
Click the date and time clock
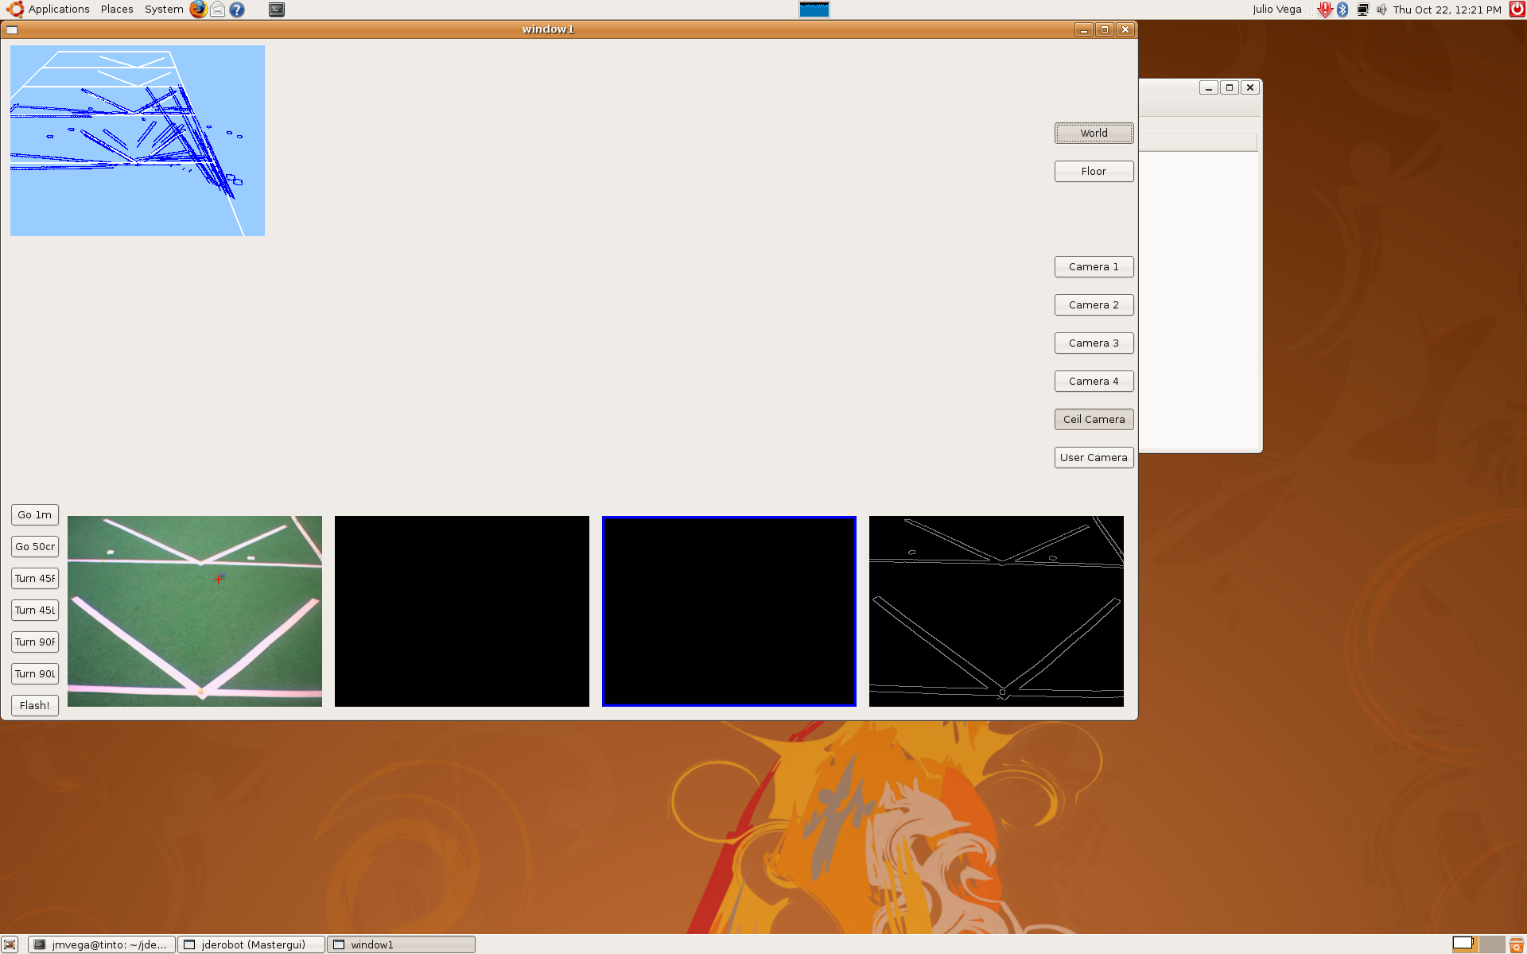point(1447,10)
